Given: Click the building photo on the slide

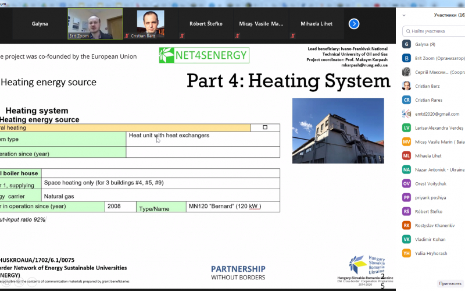Looking at the screenshot, I should tap(338, 130).
